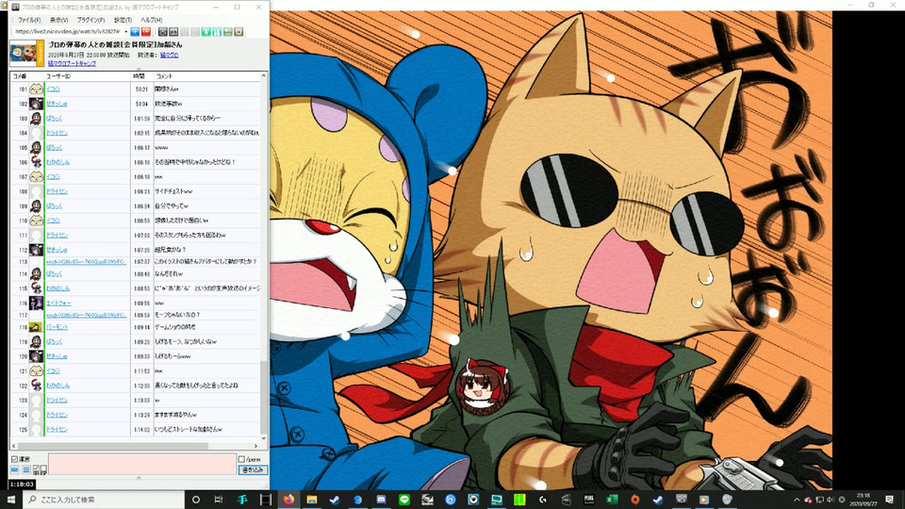
Task: Click the 書き込み post button
Action: [253, 469]
